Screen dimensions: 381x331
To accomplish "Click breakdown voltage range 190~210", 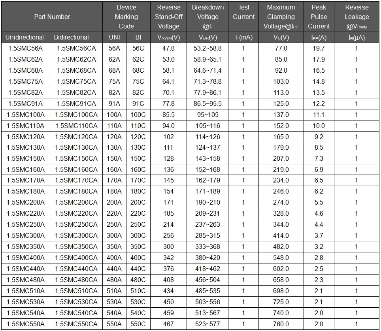I will 207,203.
